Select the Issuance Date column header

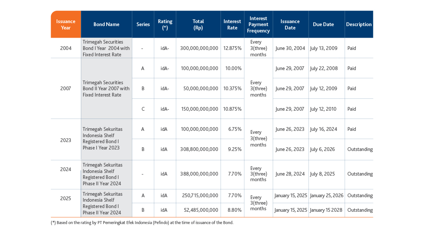tap(290, 24)
